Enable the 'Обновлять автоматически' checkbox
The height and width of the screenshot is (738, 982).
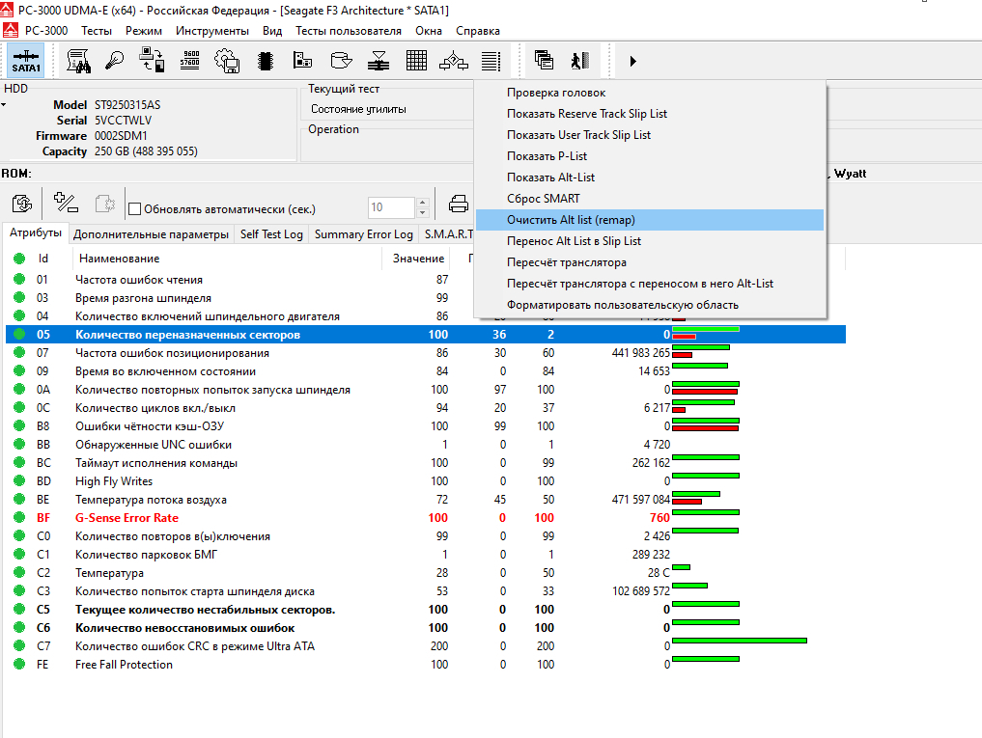point(135,208)
